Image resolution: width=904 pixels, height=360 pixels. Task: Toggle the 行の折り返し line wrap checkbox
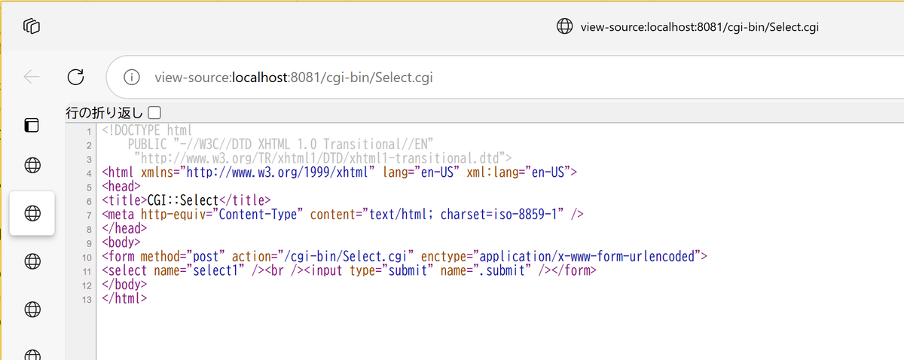click(154, 113)
